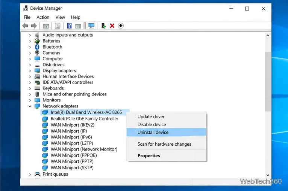This screenshot has width=288, height=191.
Task: Click the Disk drives icon
Action: point(37,66)
